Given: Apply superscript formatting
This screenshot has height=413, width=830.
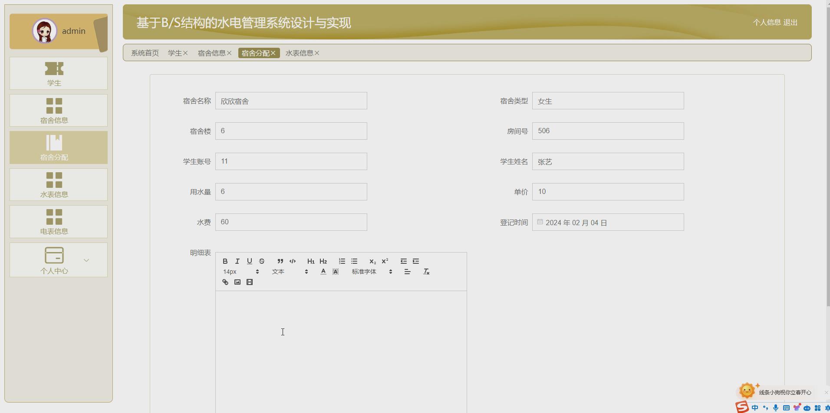Looking at the screenshot, I should click(385, 261).
